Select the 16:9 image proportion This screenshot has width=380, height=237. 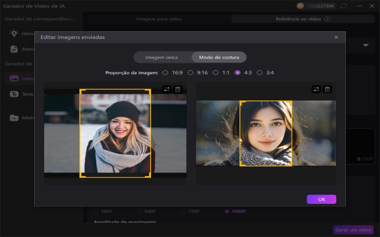point(165,73)
